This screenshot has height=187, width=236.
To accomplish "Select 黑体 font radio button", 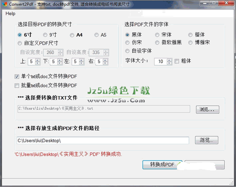I will coord(127,35).
